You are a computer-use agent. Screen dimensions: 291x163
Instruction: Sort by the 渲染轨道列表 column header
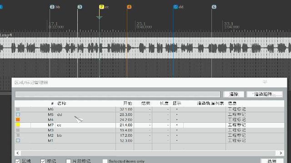tap(210, 103)
